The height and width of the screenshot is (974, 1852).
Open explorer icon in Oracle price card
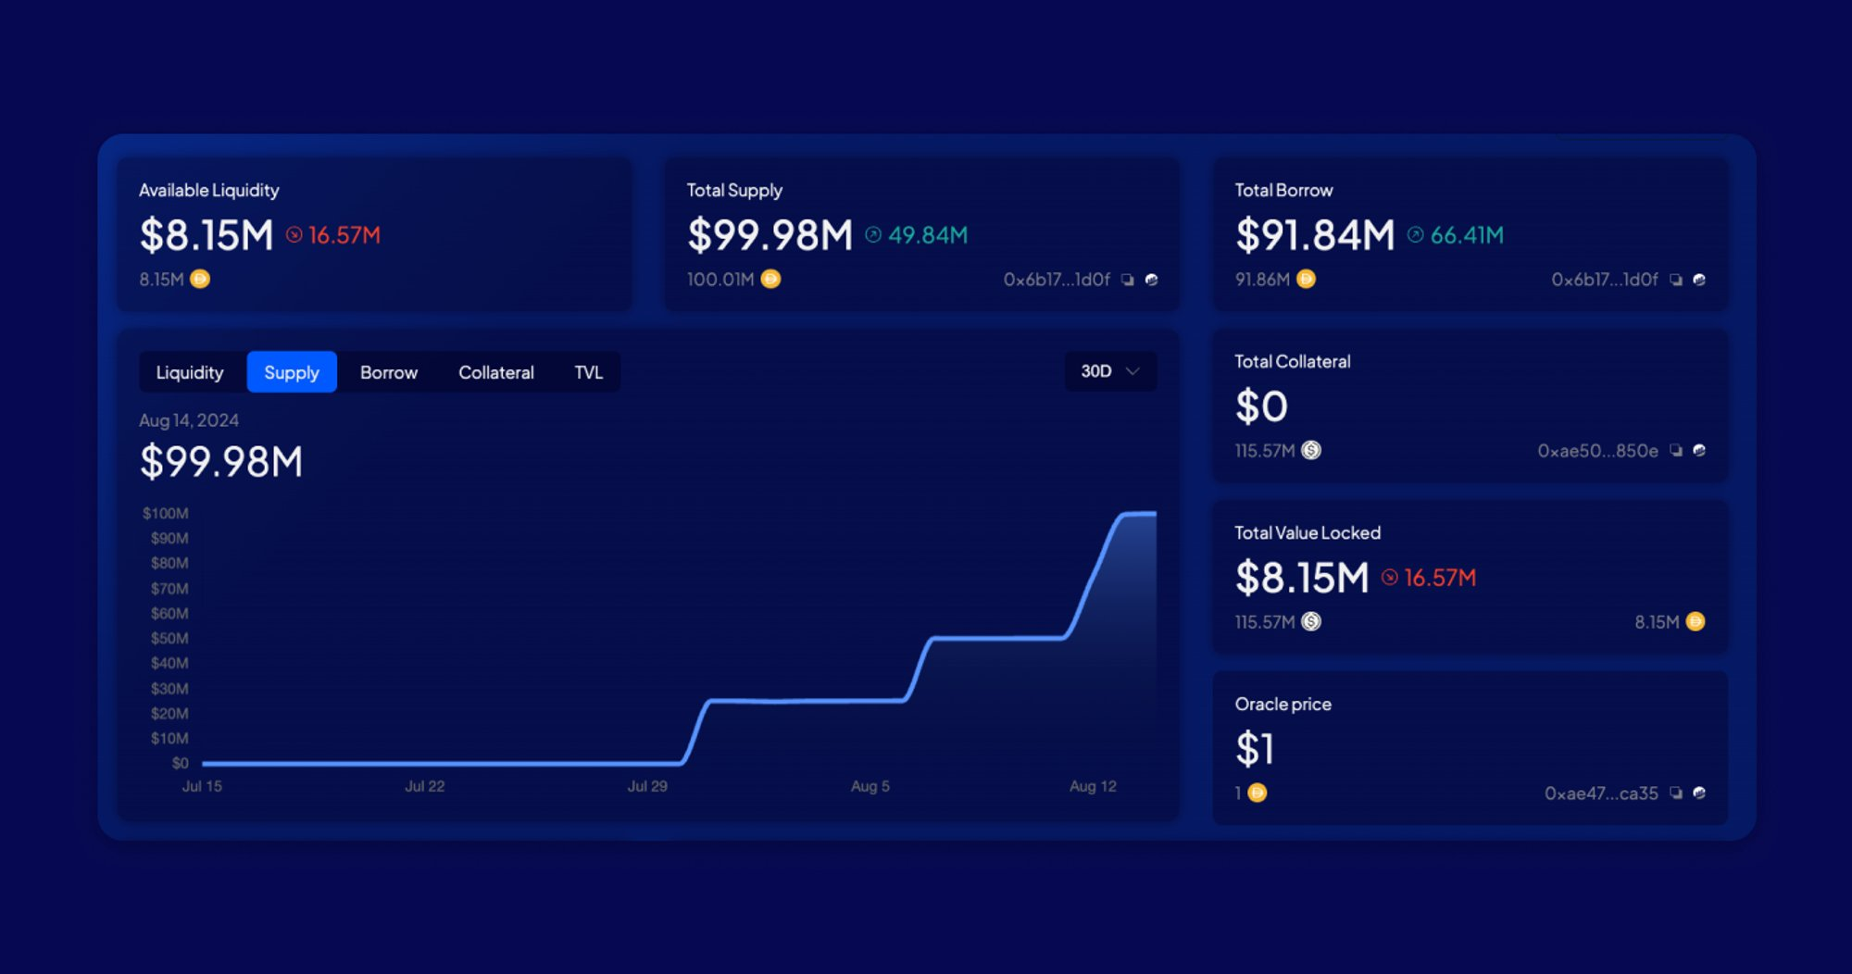click(x=1699, y=793)
